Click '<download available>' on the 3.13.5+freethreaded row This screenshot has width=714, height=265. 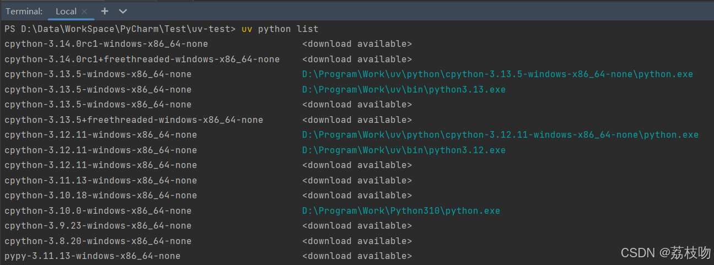tap(357, 120)
